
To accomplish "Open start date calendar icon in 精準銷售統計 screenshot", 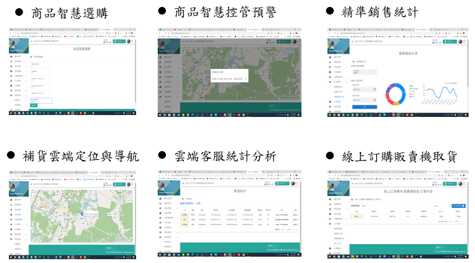I will pyautogui.click(x=375, y=90).
